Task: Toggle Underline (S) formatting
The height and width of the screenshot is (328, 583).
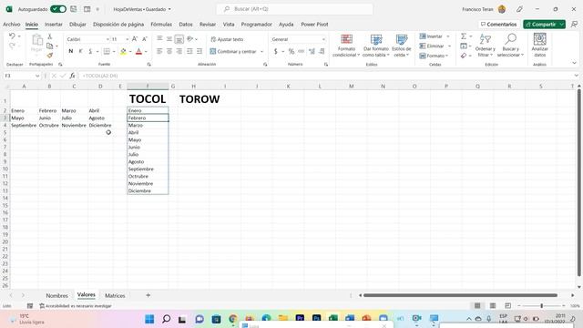Action: (90, 51)
